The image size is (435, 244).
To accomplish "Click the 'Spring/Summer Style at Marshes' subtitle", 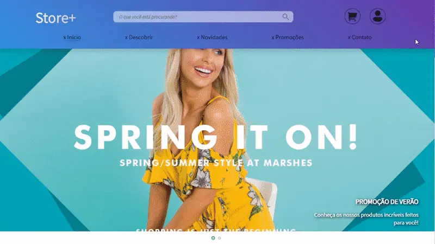I will pos(216,163).
